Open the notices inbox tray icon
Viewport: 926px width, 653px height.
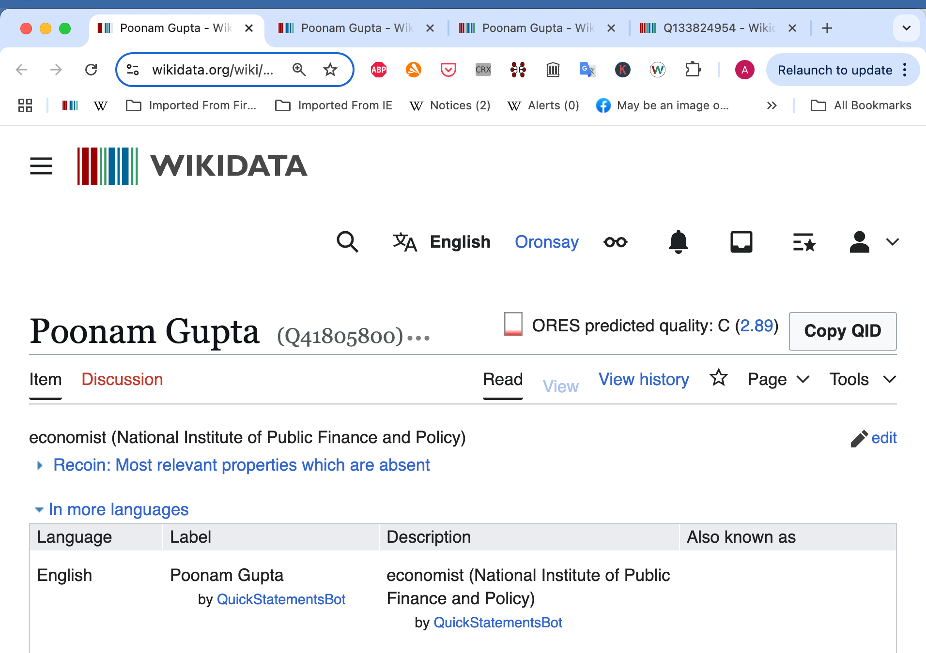coord(741,242)
